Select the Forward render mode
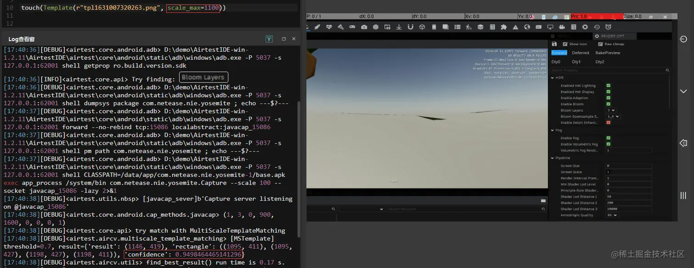The width and height of the screenshot is (694, 268). click(x=559, y=53)
